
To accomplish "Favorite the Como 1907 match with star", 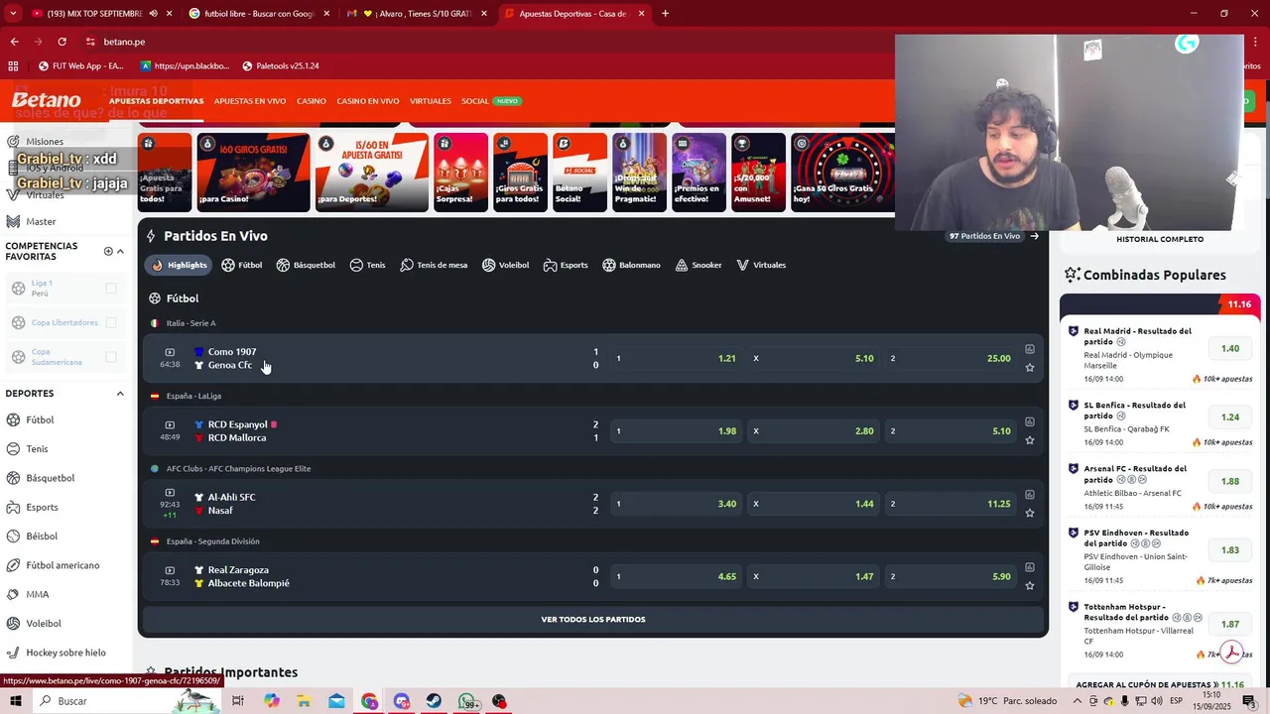I will click(x=1030, y=368).
